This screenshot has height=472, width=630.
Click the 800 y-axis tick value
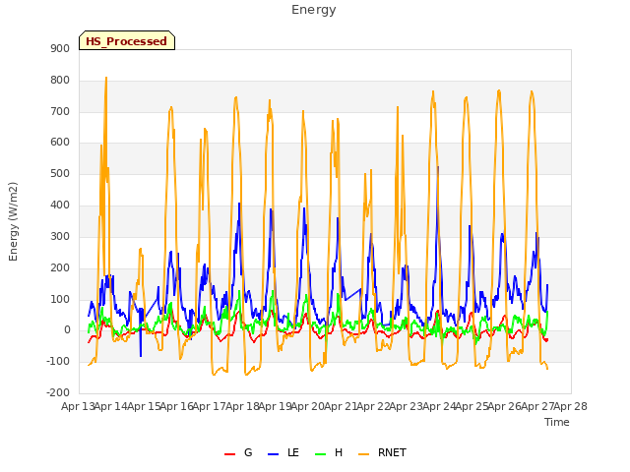pos(60,81)
